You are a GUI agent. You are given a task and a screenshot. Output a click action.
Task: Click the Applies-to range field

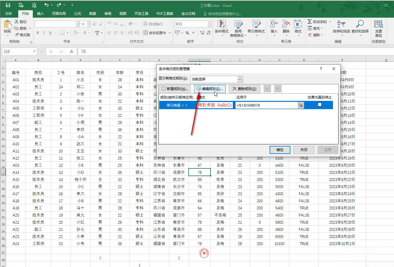(x=267, y=105)
